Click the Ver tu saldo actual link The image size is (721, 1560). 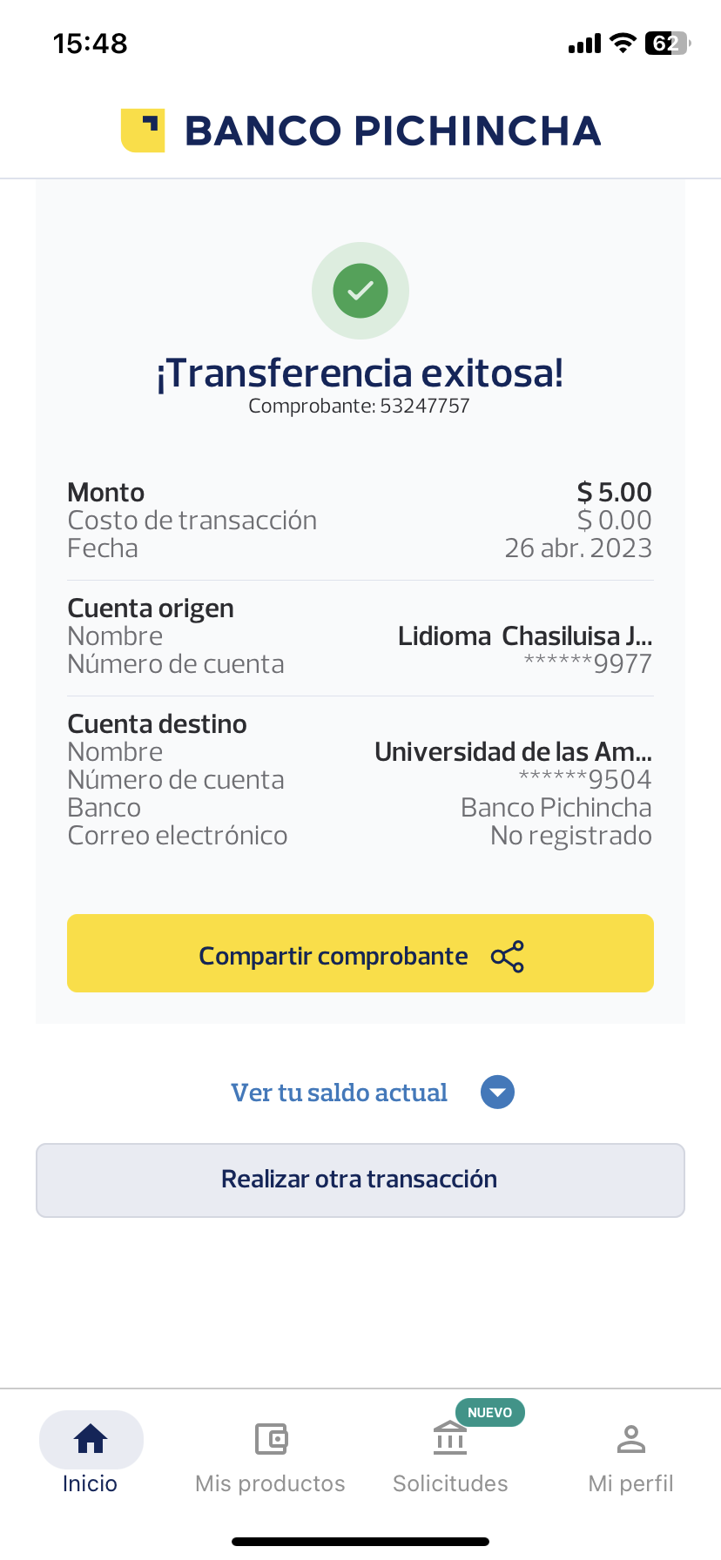pyautogui.click(x=339, y=1093)
